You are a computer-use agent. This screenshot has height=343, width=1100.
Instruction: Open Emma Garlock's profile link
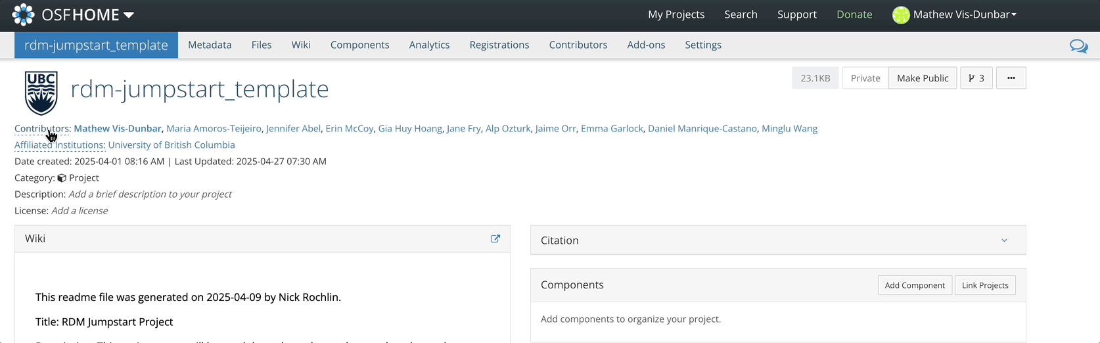click(x=612, y=129)
